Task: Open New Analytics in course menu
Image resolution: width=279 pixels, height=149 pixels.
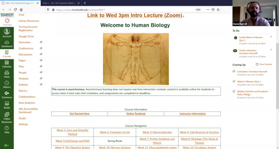Action: [x=27, y=103]
